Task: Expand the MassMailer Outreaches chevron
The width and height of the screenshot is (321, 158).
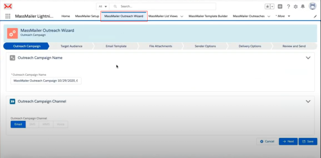Action: [x=269, y=16]
